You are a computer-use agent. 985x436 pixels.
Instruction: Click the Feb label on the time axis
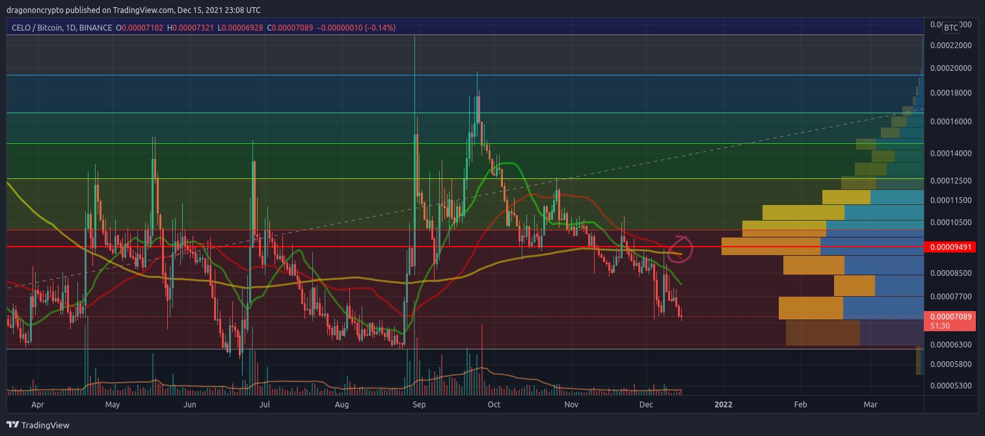point(800,405)
